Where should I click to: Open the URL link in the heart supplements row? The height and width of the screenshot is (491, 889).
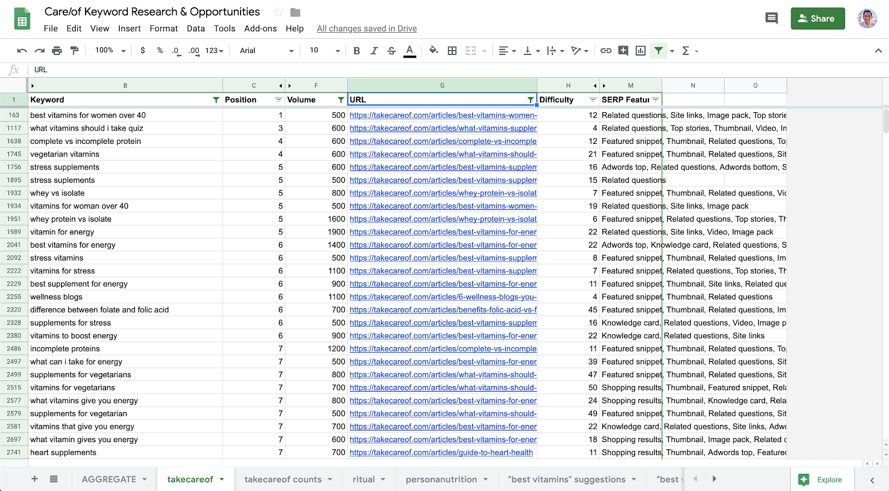point(441,453)
